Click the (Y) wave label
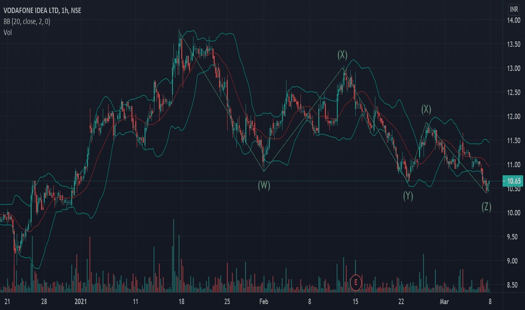This screenshot has width=525, height=310. pyautogui.click(x=408, y=196)
